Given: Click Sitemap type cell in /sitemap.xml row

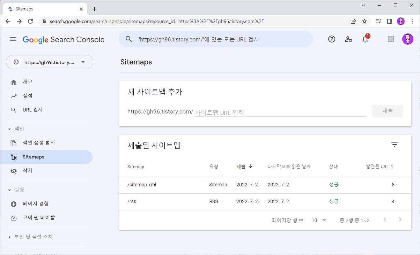Looking at the screenshot, I should (x=218, y=185).
